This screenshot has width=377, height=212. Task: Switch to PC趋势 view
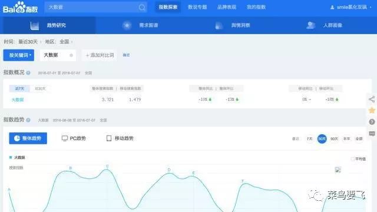(74, 138)
